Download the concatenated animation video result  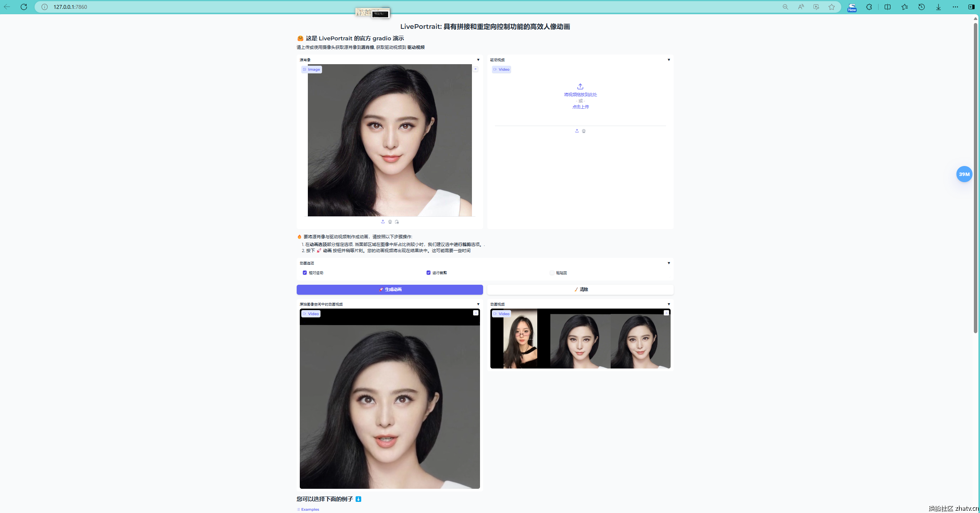tap(666, 313)
